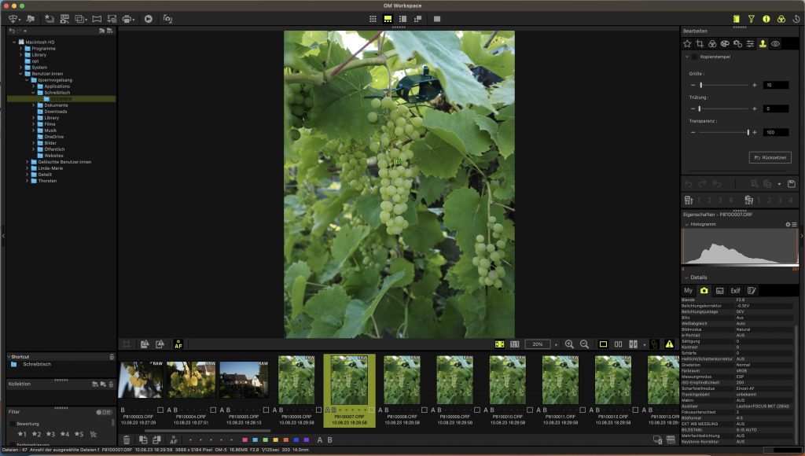Screen dimensions: 805x456
Task: Select the tone adjustment sliders icon
Action: 750,44
